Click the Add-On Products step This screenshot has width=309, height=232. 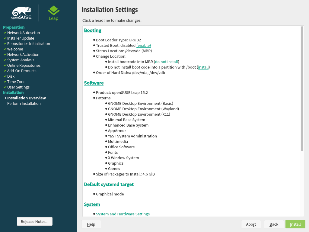click(22, 71)
